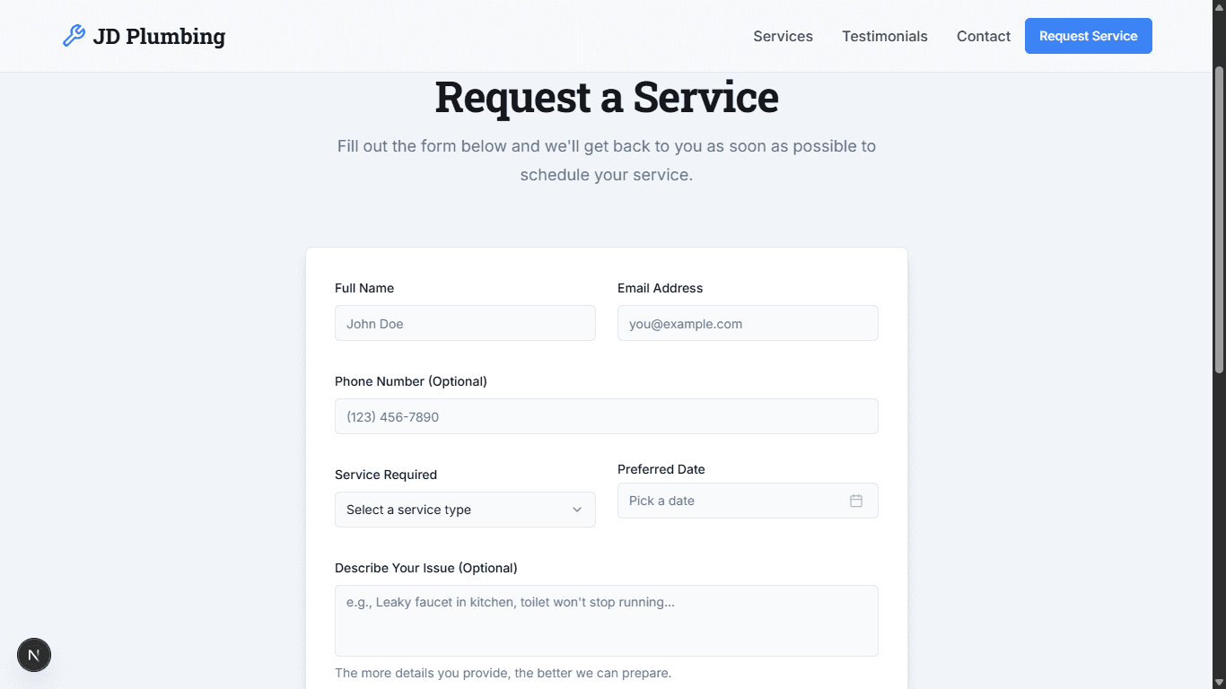Open the Testimonials navigation item
1226x689 pixels.
884,36
